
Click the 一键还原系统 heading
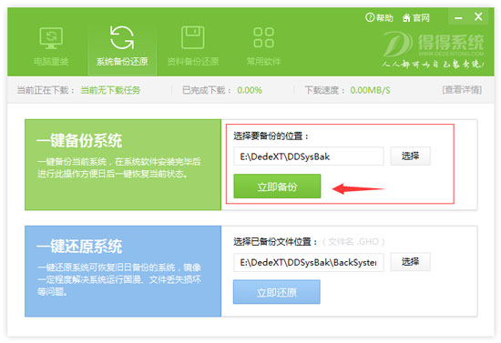click(x=79, y=247)
